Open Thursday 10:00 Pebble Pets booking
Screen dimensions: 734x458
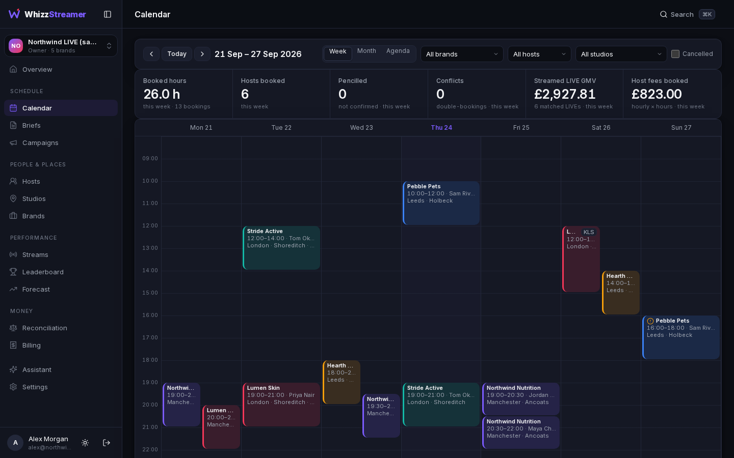click(x=441, y=203)
